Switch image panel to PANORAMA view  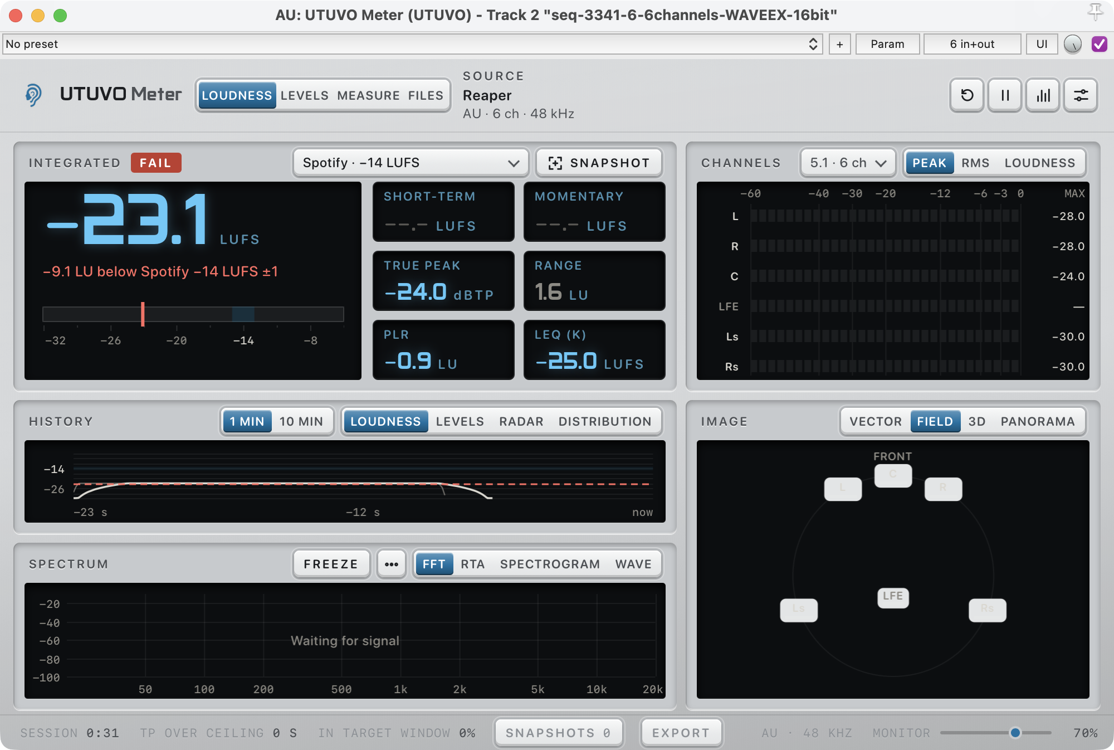pyautogui.click(x=1038, y=421)
